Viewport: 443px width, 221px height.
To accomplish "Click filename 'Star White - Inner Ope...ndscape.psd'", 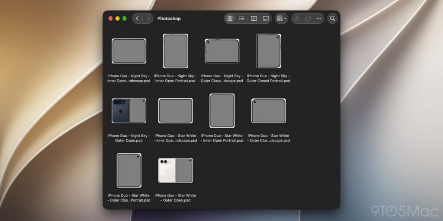I will pyautogui.click(x=176, y=138).
